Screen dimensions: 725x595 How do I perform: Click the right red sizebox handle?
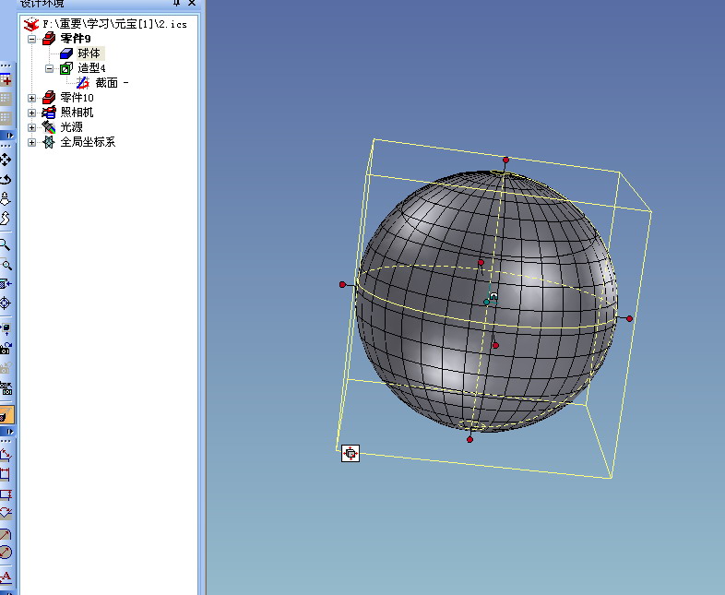click(x=629, y=318)
